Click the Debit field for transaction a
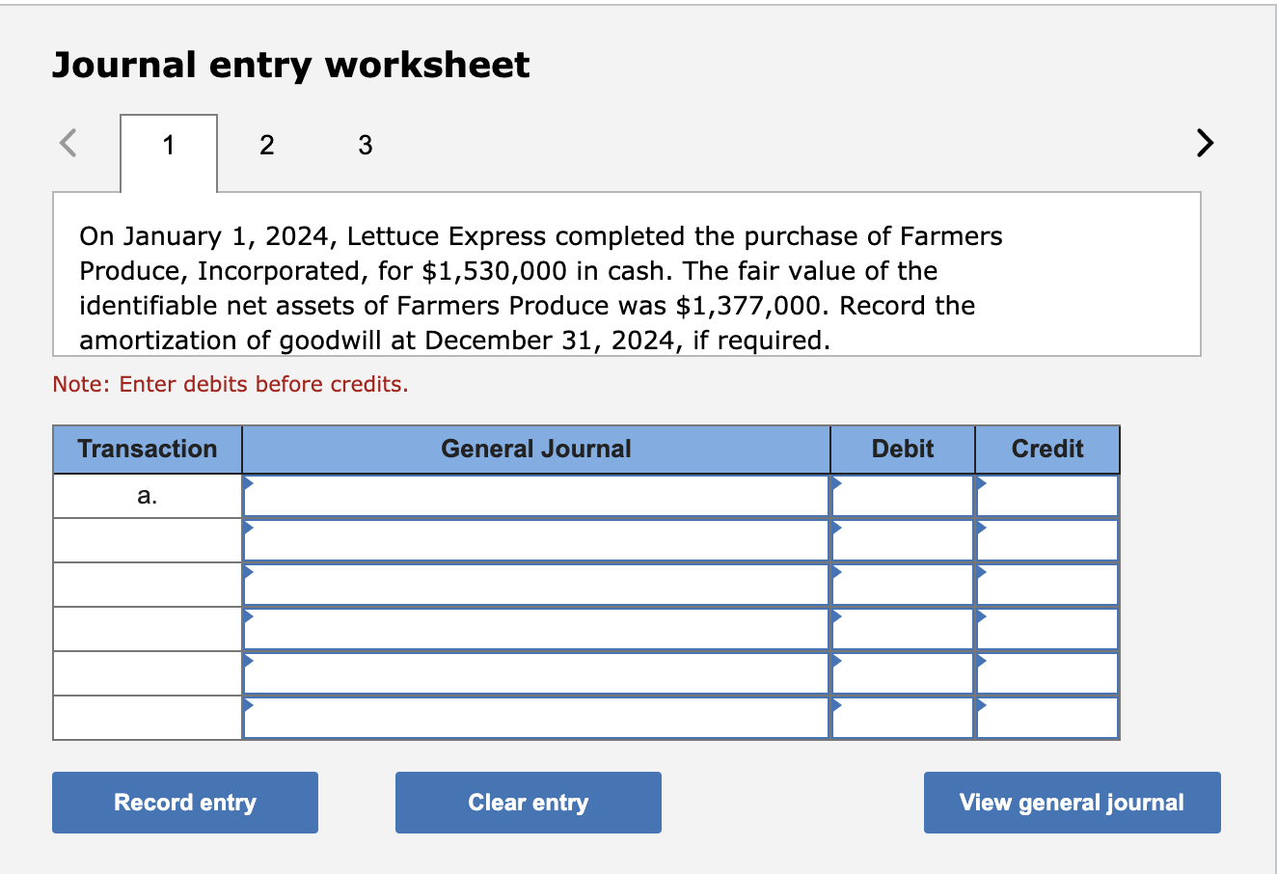The height and width of the screenshot is (874, 1277). tap(902, 494)
